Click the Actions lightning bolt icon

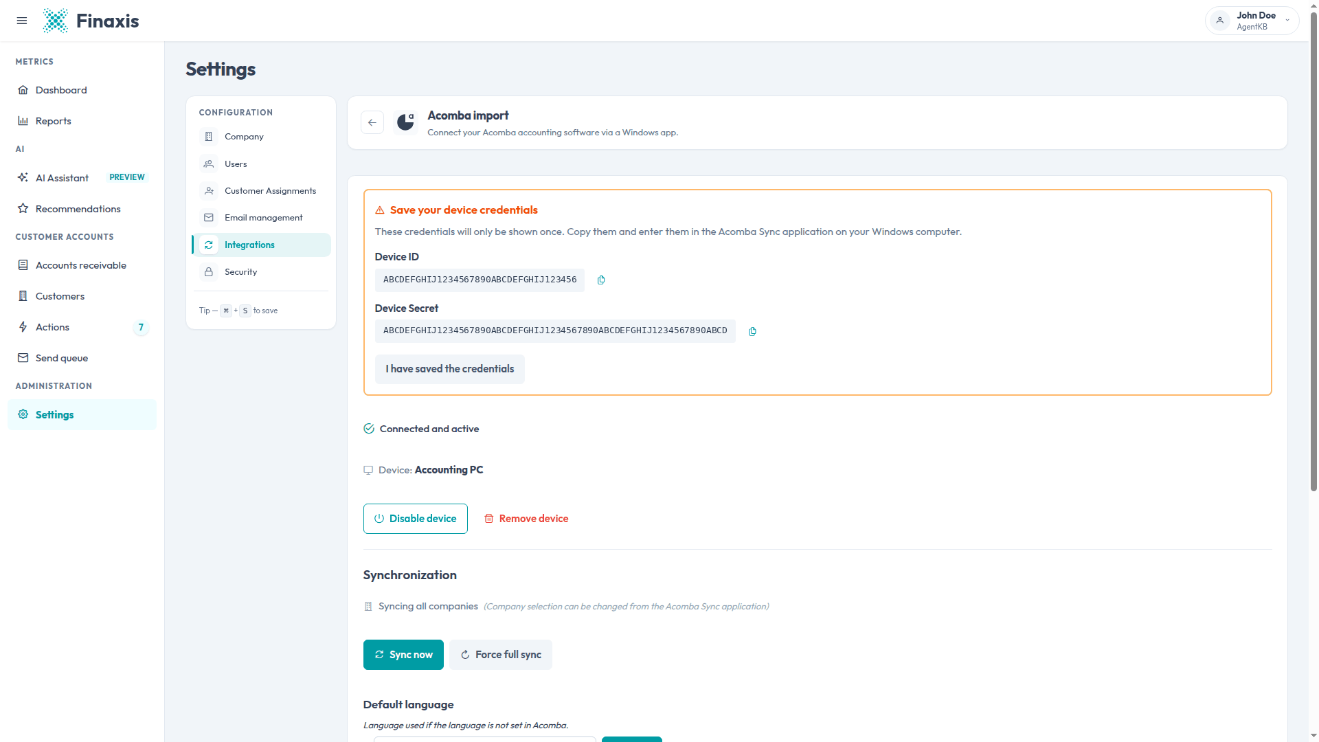pos(23,327)
